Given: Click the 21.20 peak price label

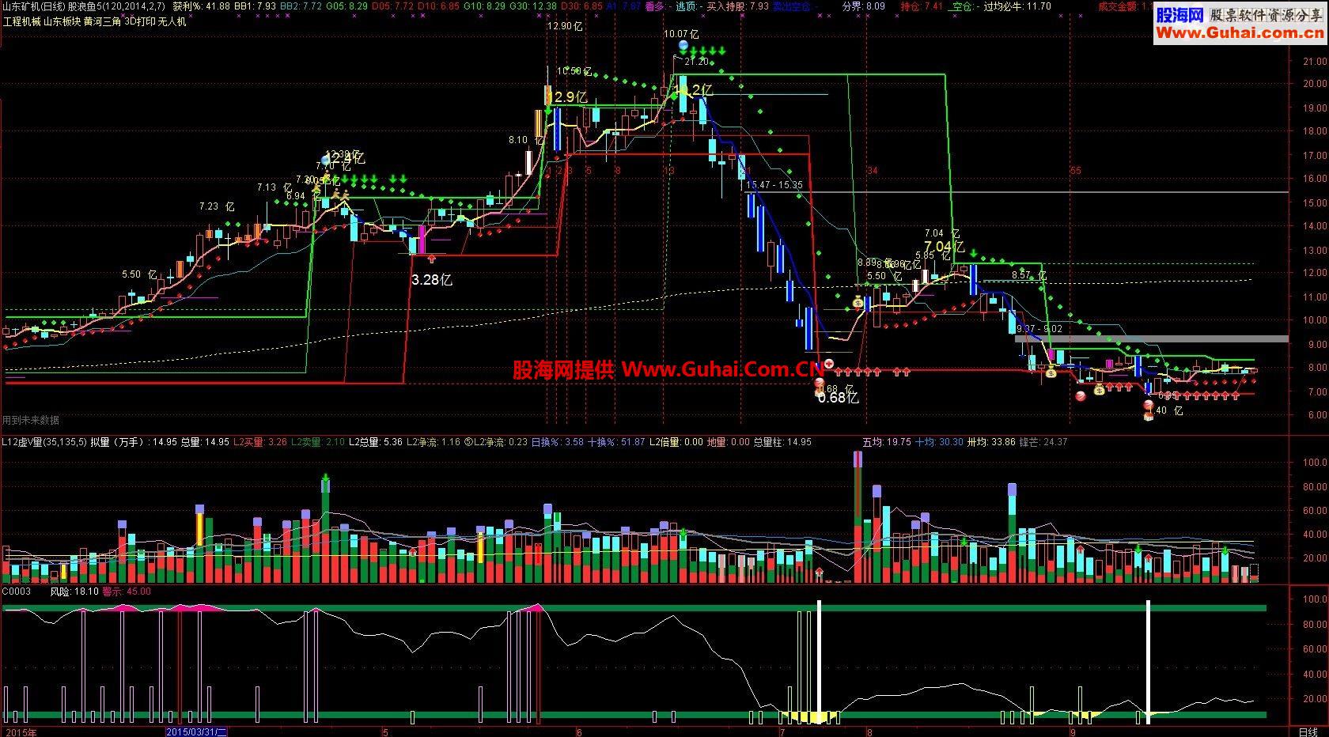Looking at the screenshot, I should tap(696, 62).
